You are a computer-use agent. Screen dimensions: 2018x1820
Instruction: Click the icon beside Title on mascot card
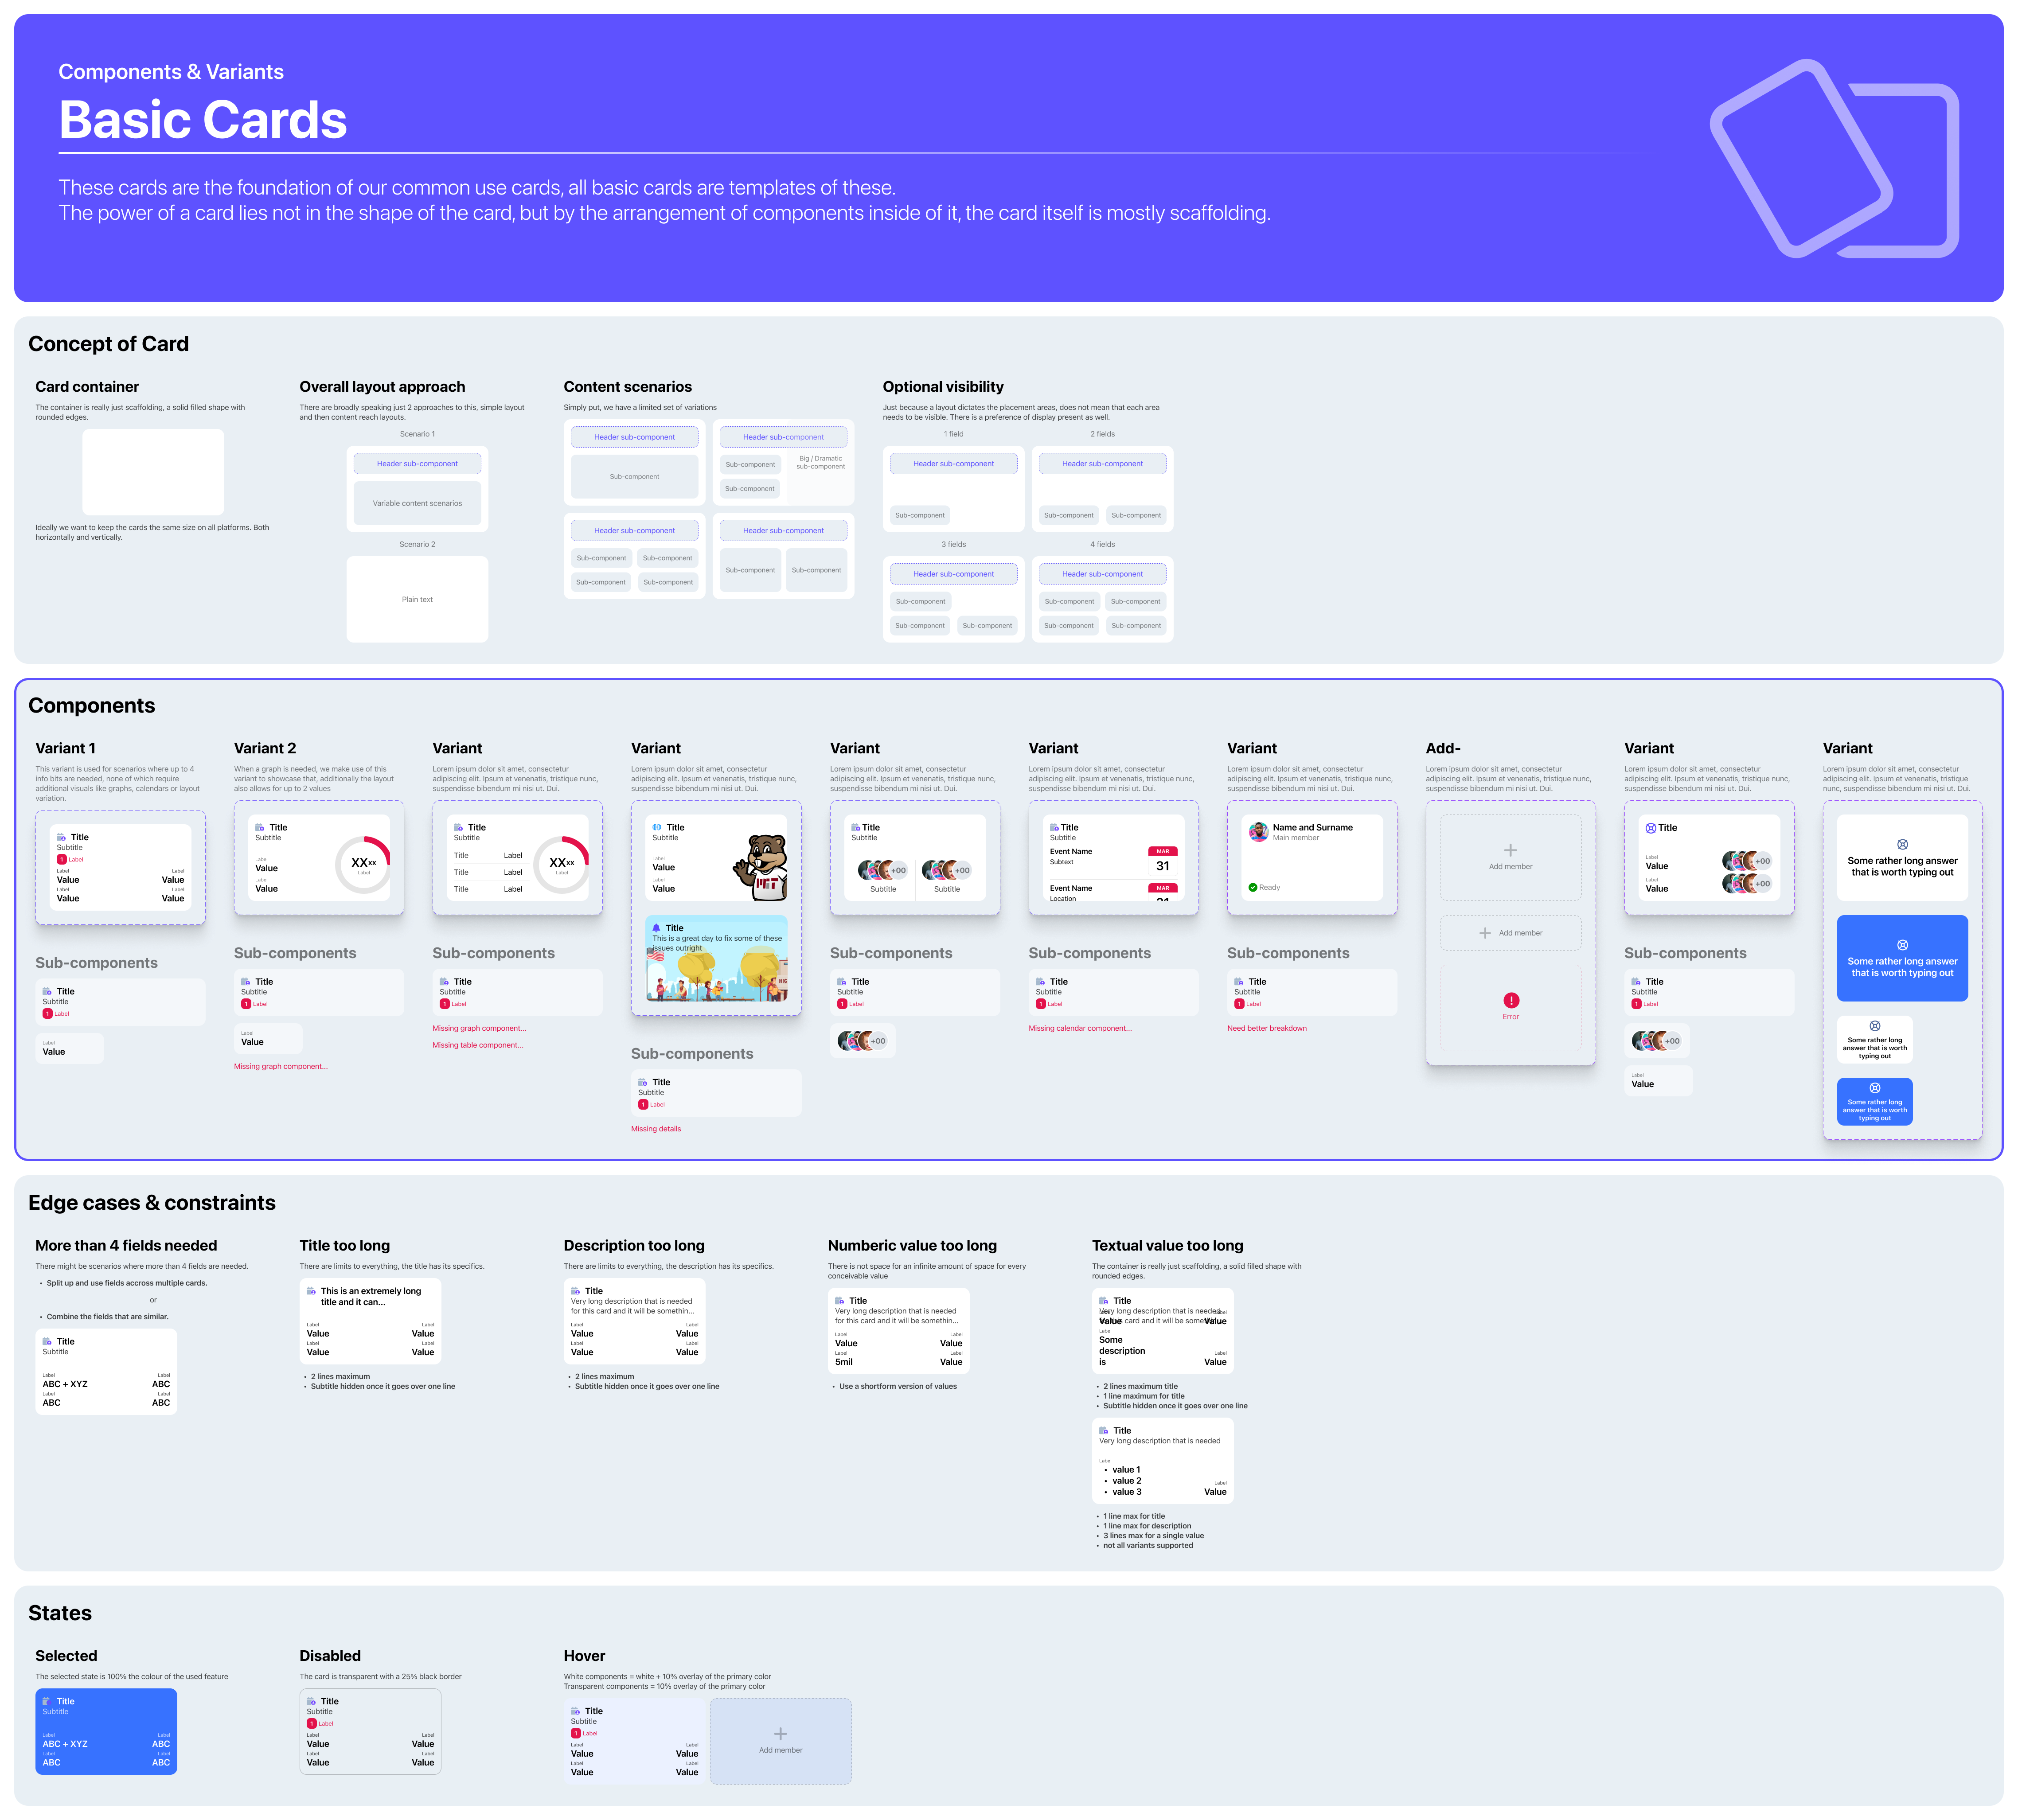click(x=657, y=827)
